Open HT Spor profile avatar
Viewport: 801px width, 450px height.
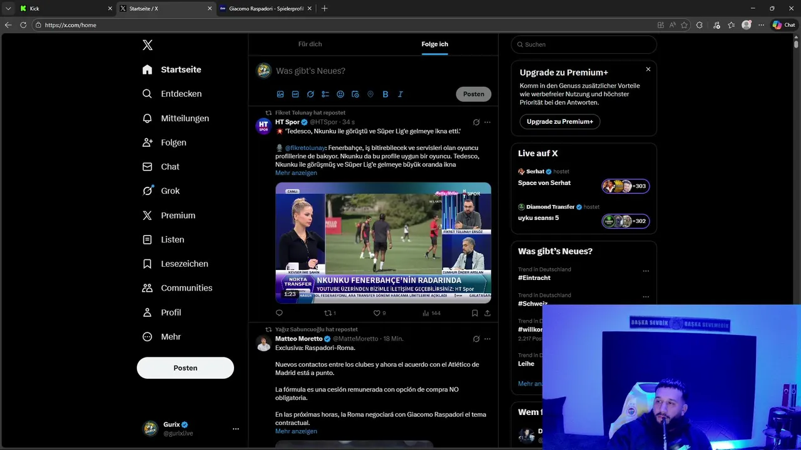click(263, 126)
